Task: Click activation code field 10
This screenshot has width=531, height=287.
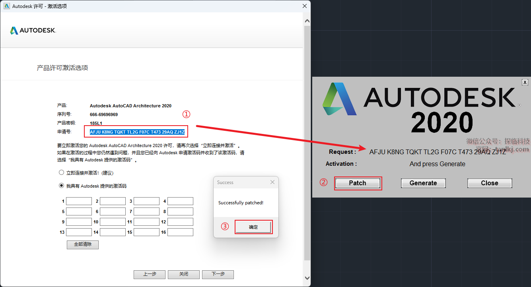Action: (x=113, y=222)
